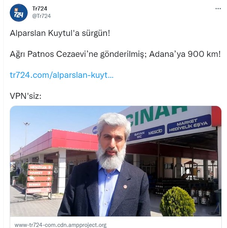
Task: Click the "BERBER" arrow sign in photo
Action: pos(39,185)
